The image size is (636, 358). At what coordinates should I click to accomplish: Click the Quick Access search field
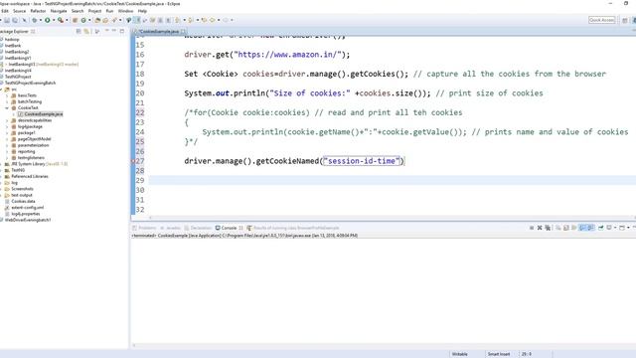coord(602,20)
